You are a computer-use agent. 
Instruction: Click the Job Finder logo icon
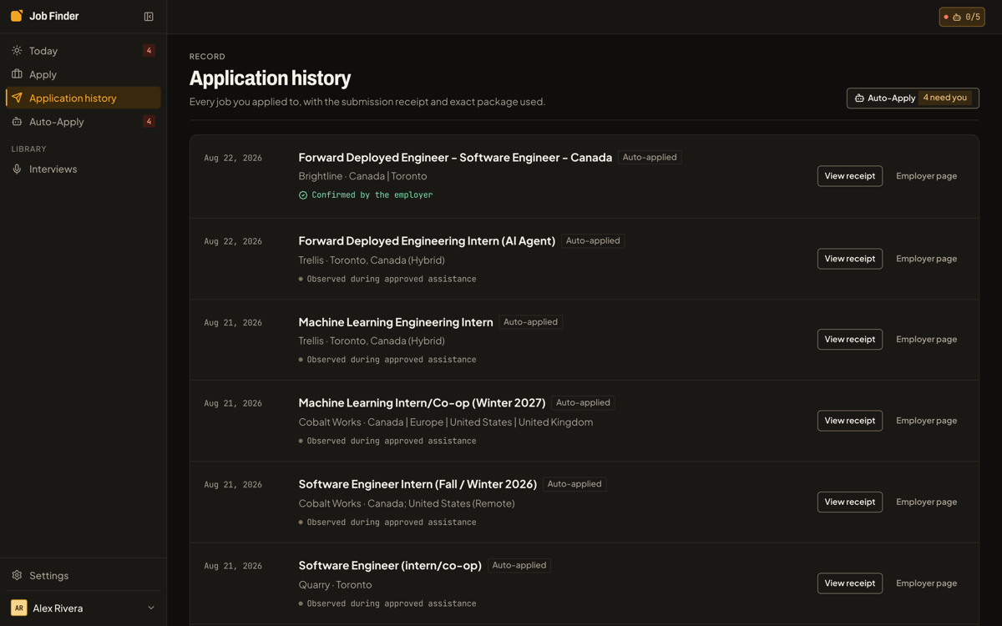coord(17,16)
